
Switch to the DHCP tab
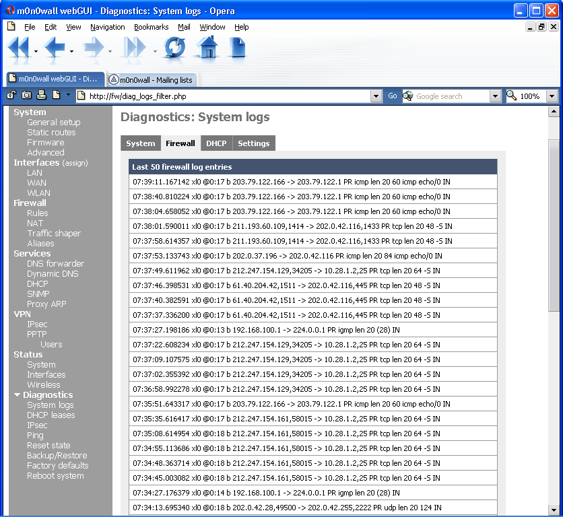[216, 143]
